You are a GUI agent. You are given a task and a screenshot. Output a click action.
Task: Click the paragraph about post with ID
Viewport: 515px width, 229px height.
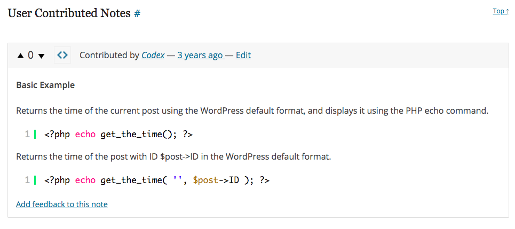173,156
